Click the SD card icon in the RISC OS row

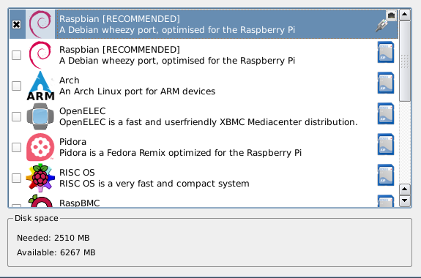(386, 175)
